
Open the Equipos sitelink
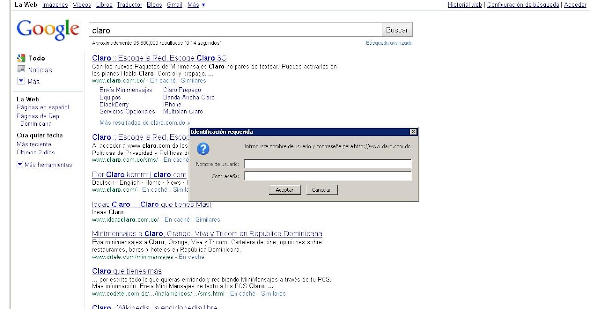point(110,97)
